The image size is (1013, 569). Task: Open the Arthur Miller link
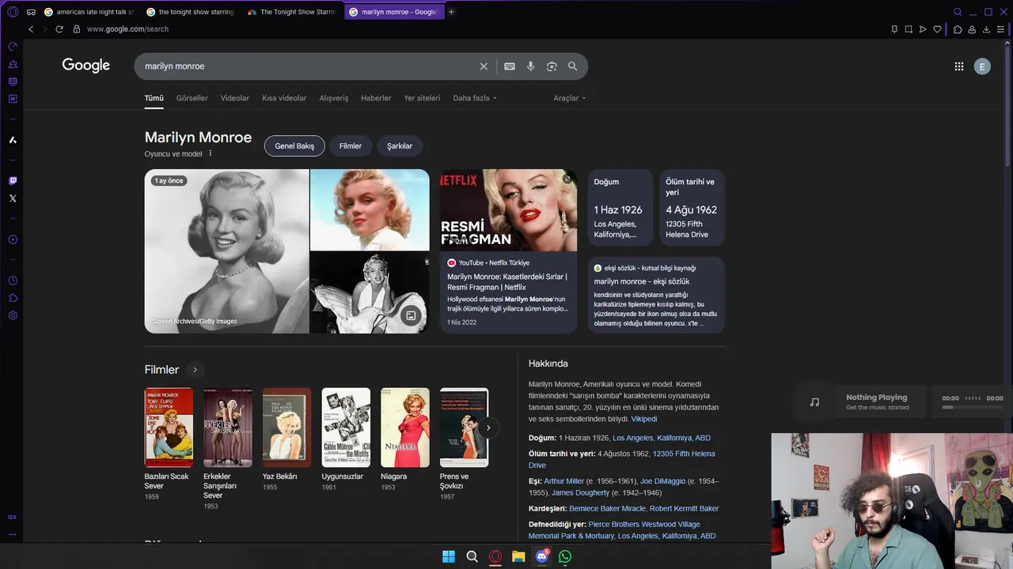pyautogui.click(x=563, y=480)
